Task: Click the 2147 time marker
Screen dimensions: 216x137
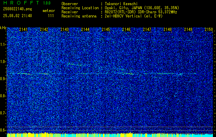Action: [147, 29]
